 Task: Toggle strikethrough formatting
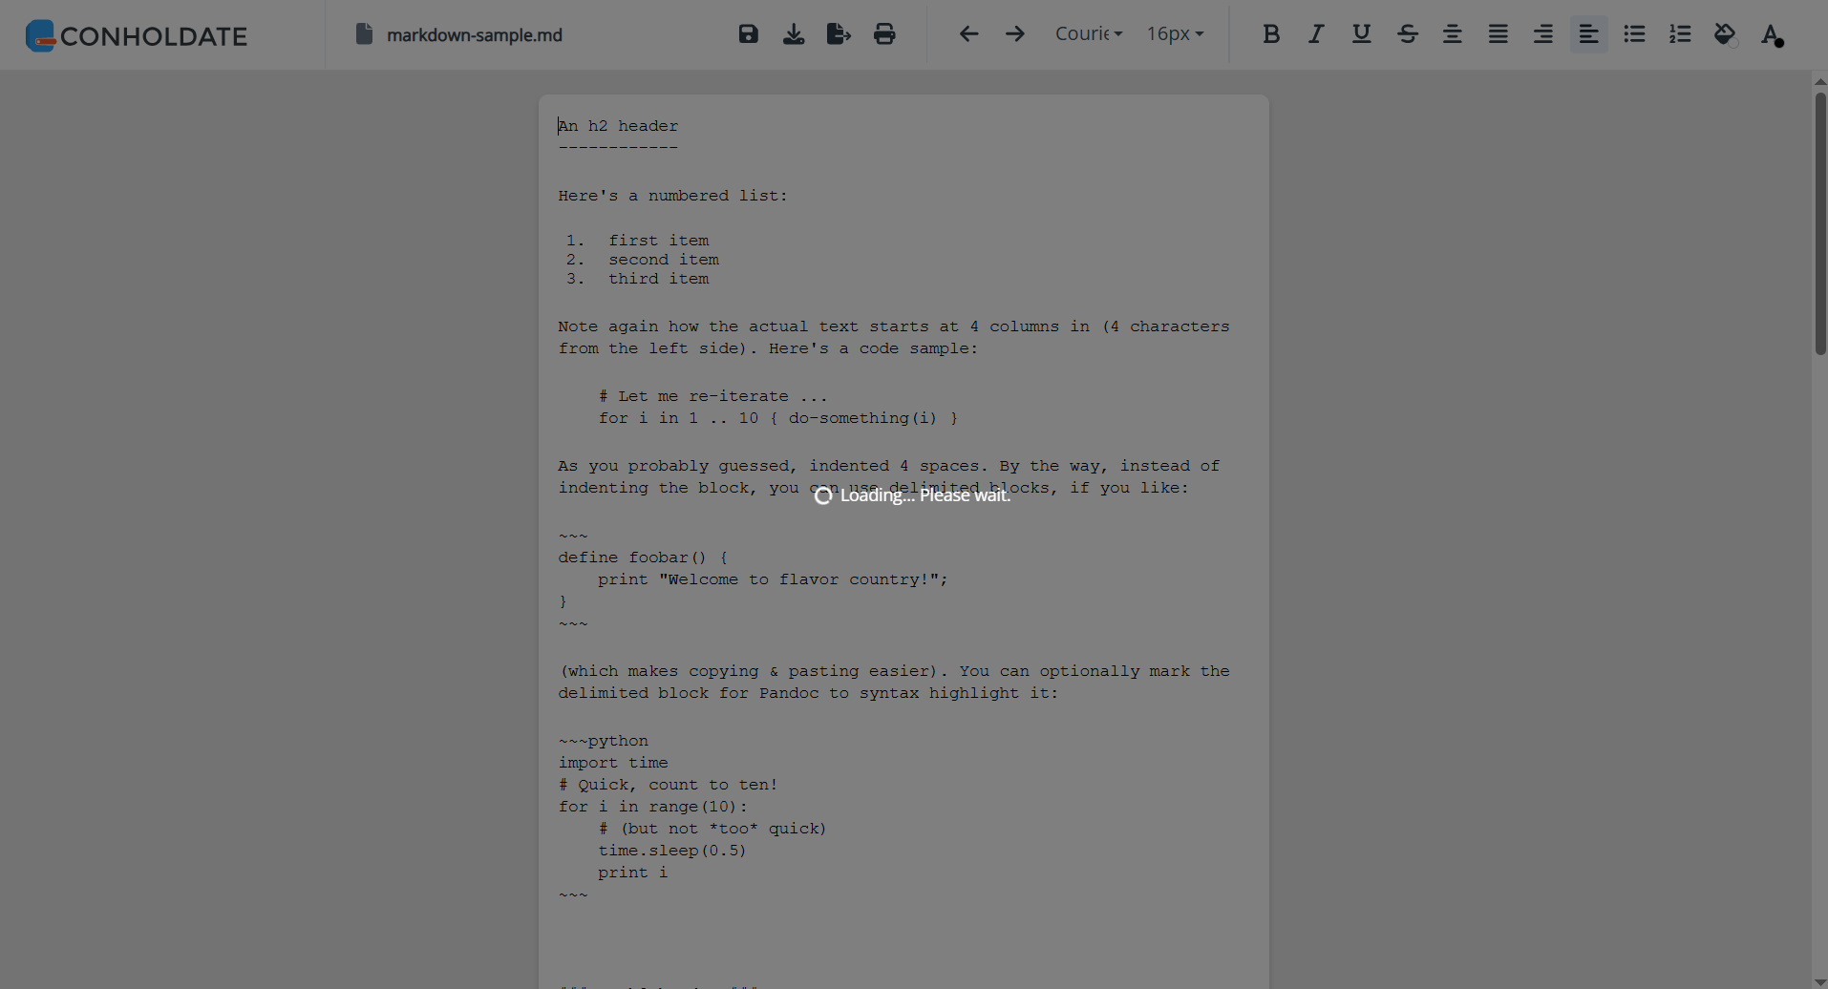(1408, 34)
